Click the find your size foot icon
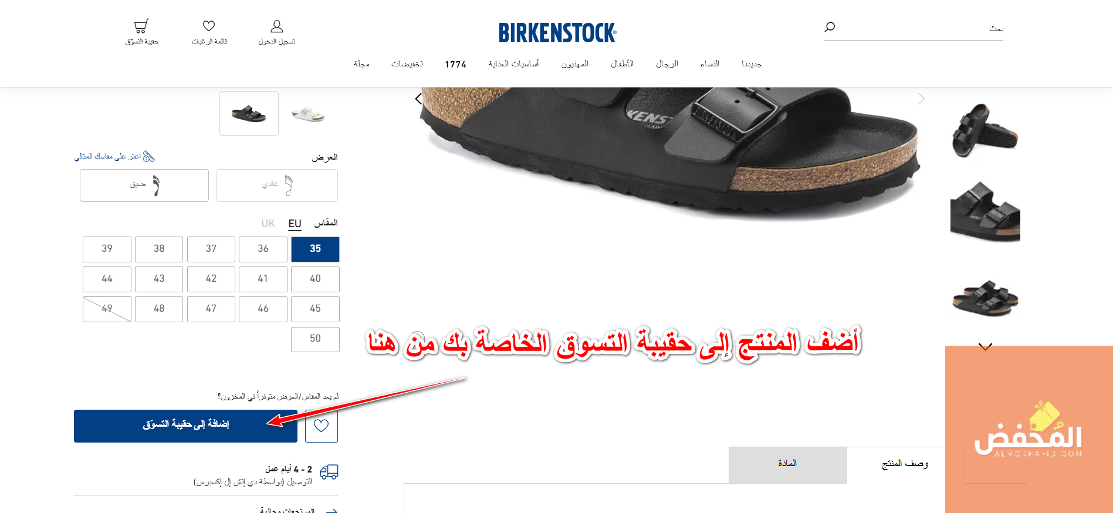 [148, 157]
